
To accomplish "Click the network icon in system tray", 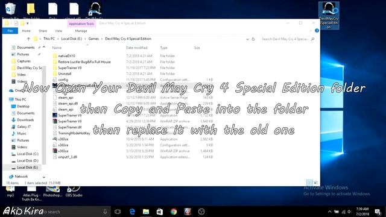I will 343,212.
